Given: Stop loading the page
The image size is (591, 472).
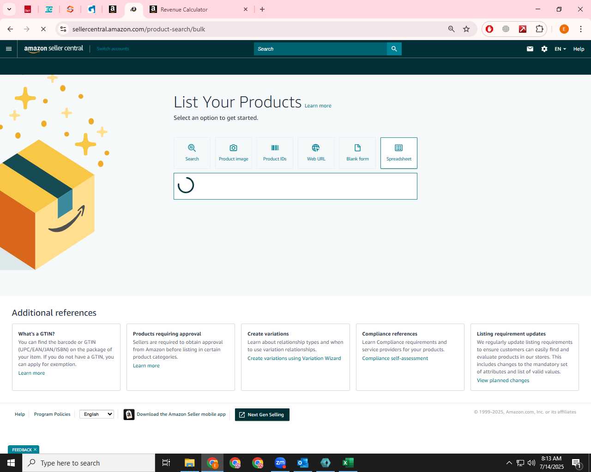Looking at the screenshot, I should click(x=43, y=29).
